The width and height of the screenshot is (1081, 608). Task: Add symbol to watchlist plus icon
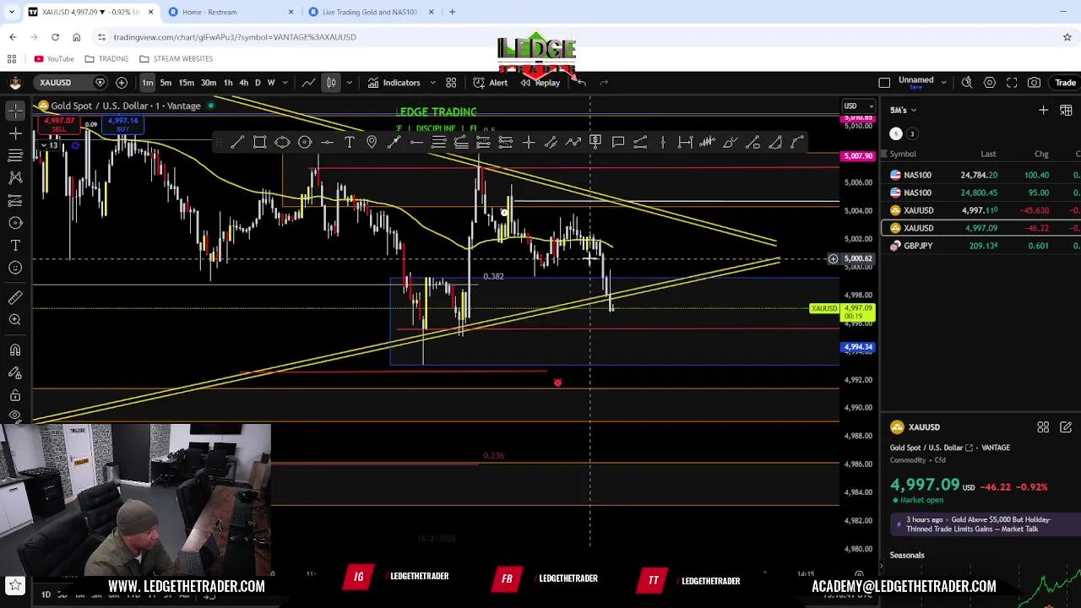pyautogui.click(x=1043, y=110)
